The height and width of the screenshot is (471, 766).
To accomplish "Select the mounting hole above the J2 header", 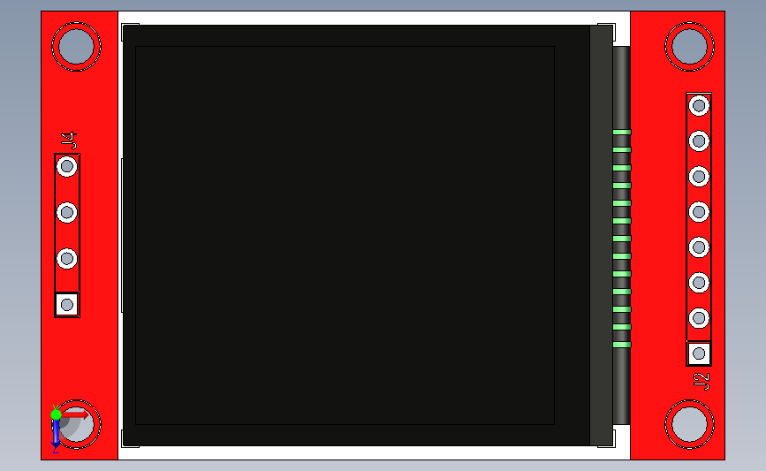I will 689,47.
